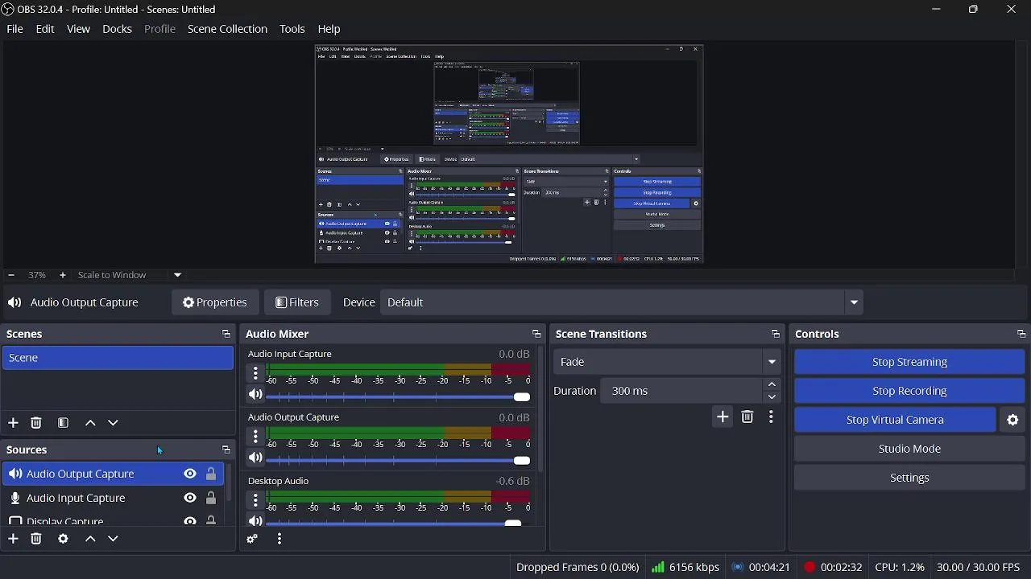The image size is (1031, 579).
Task: Move source down arrow in Sources toolbar
Action: (x=114, y=539)
